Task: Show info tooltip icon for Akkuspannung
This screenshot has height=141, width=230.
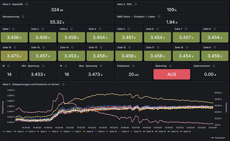Action: (x=23, y=17)
